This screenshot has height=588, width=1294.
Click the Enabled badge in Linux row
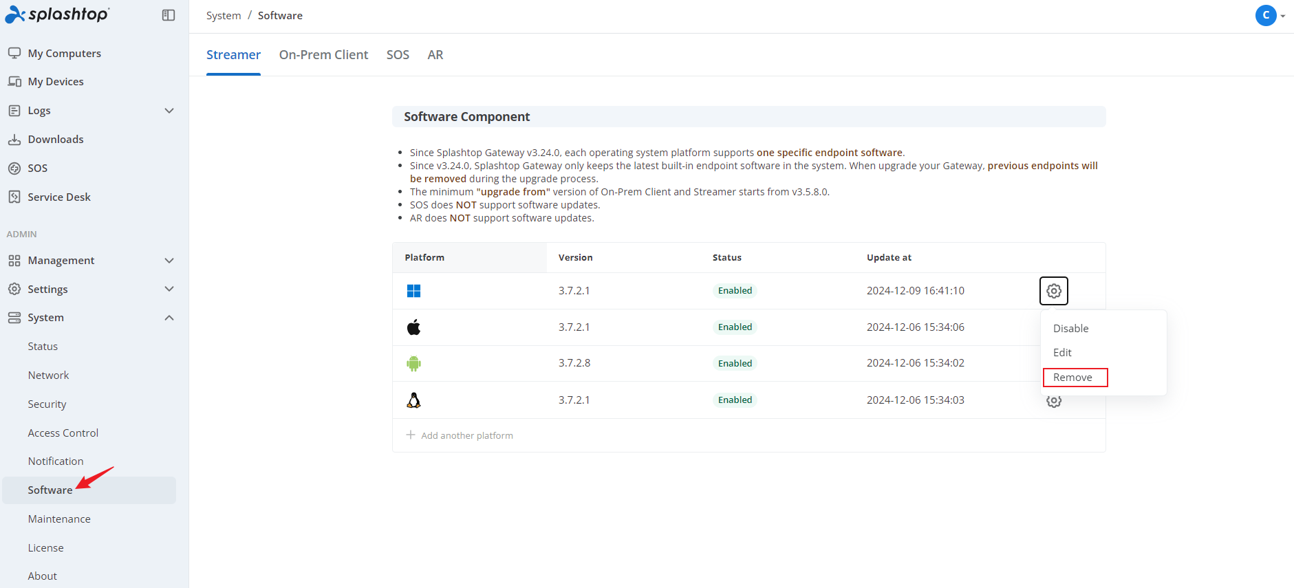coord(735,400)
